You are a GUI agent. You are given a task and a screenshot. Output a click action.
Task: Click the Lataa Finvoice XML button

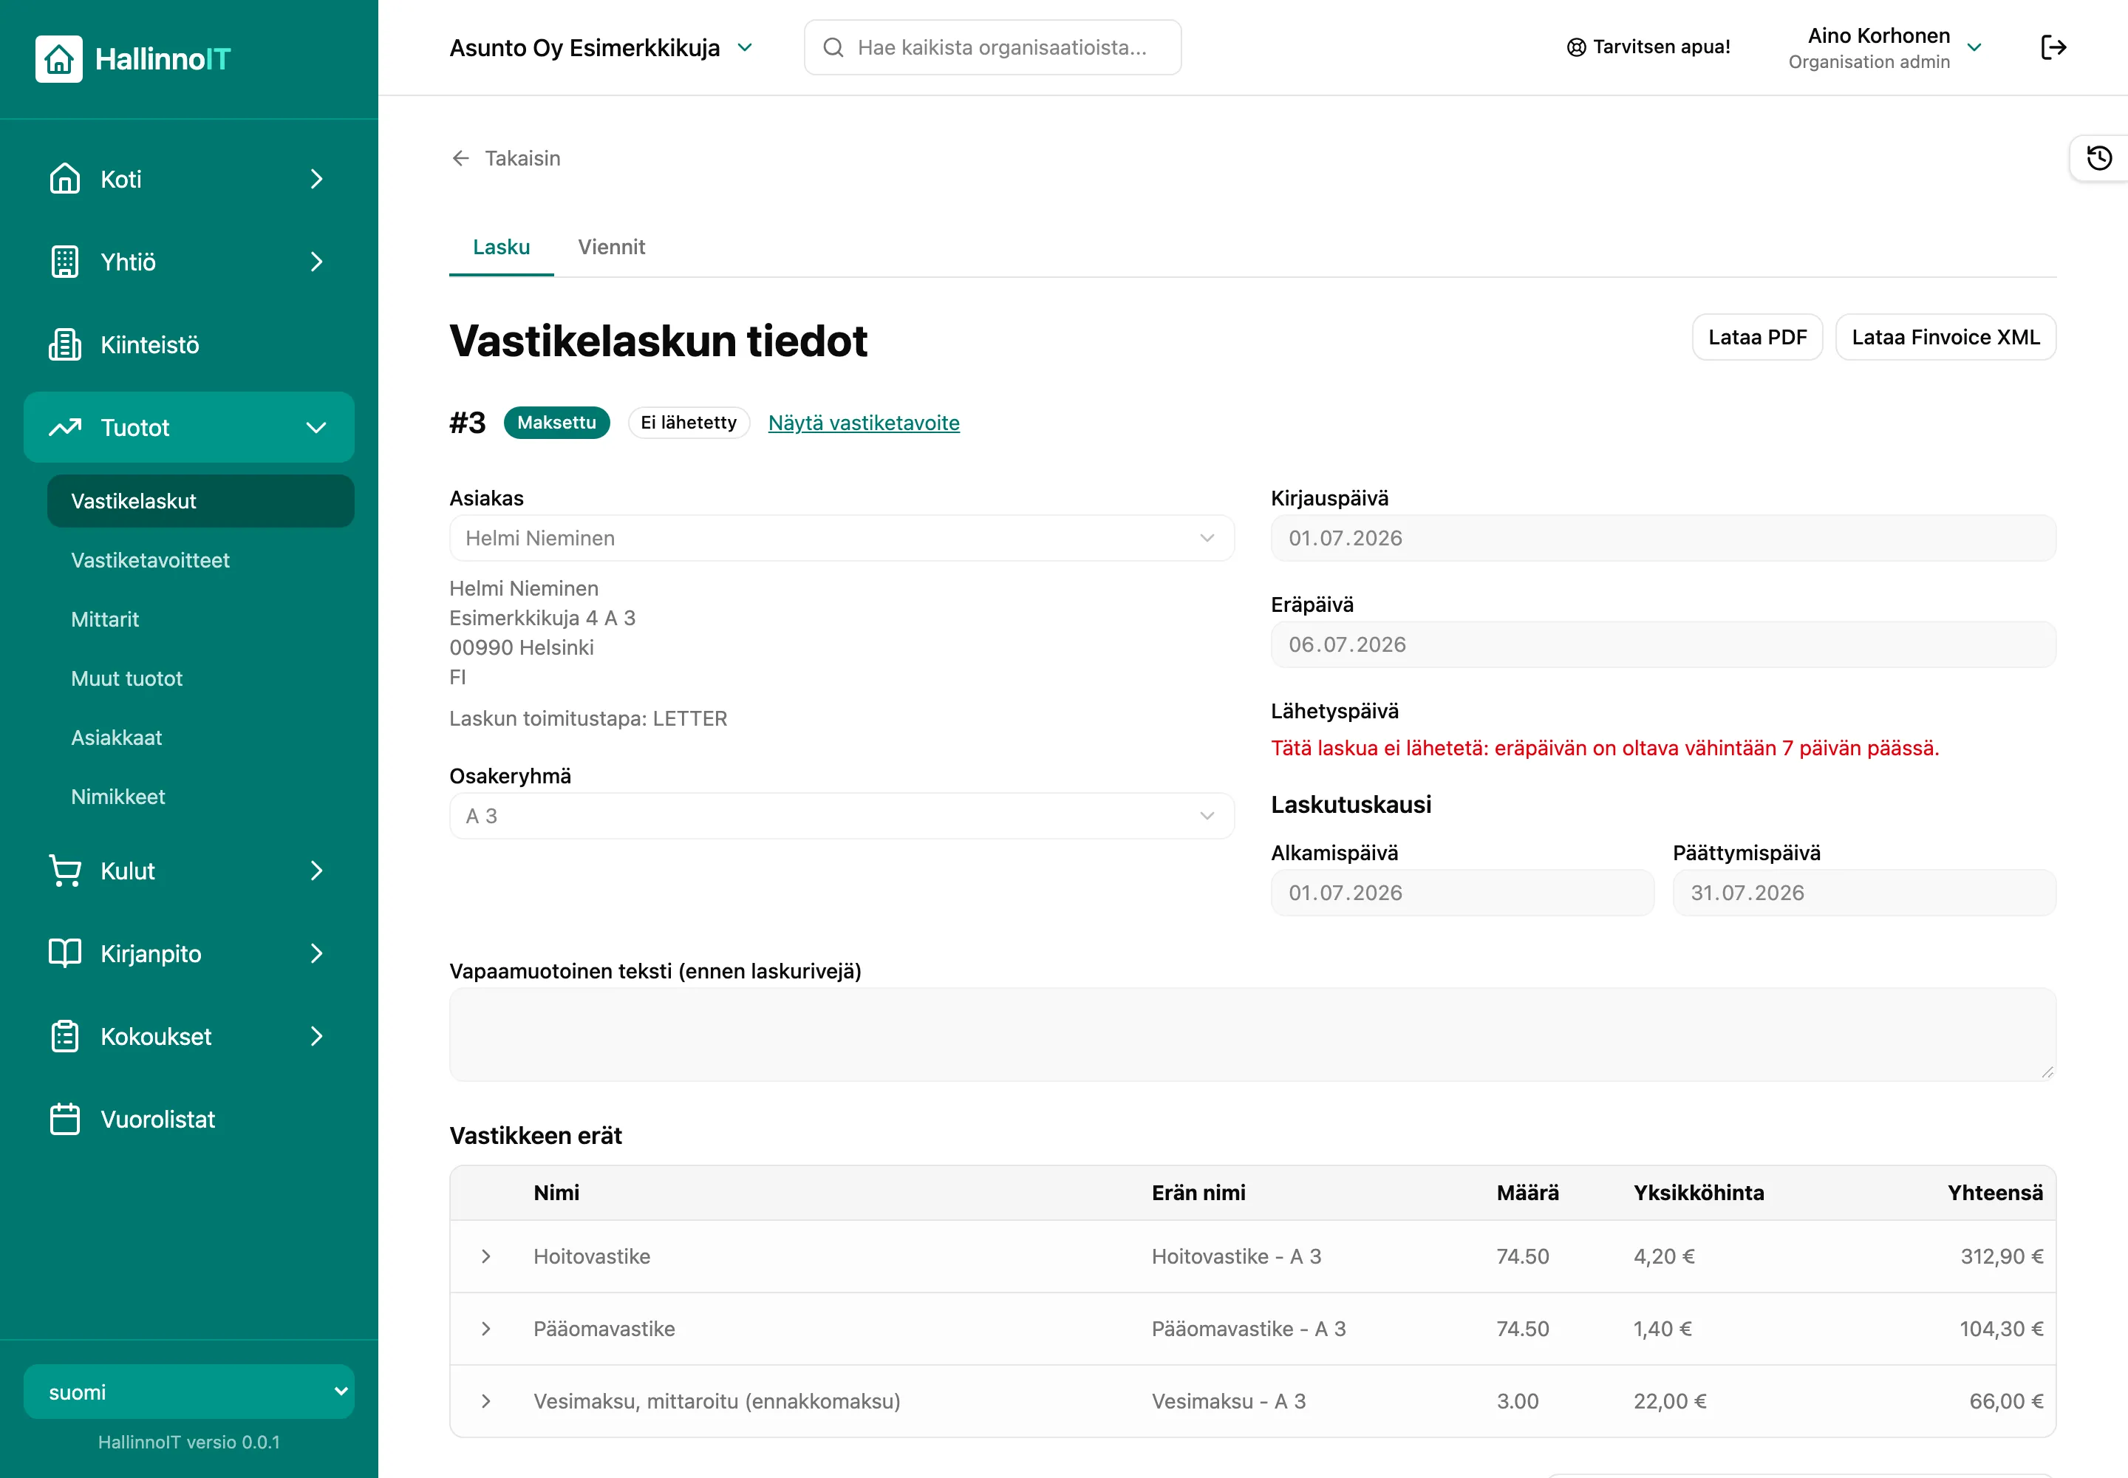click(1945, 337)
